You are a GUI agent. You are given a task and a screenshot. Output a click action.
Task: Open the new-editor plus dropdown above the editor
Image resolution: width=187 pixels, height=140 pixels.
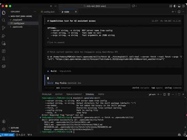[175, 12]
